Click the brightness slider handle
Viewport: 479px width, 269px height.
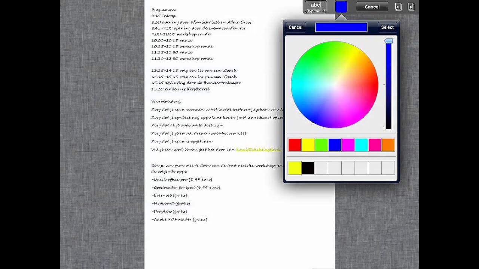coord(388,41)
